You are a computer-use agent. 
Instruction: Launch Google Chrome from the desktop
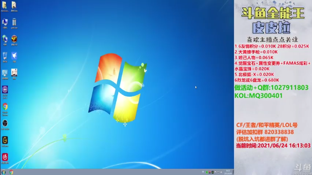coord(5,109)
